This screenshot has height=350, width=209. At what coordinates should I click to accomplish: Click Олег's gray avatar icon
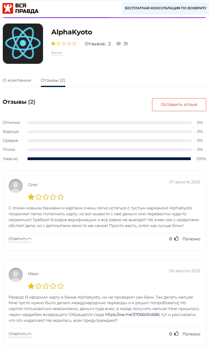click(15, 186)
